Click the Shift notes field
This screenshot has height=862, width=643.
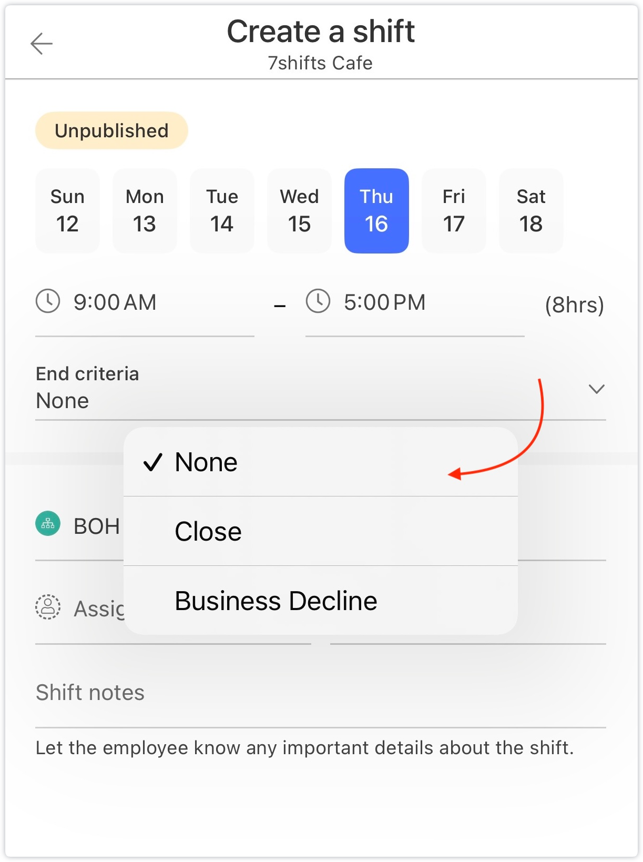pyautogui.click(x=321, y=693)
